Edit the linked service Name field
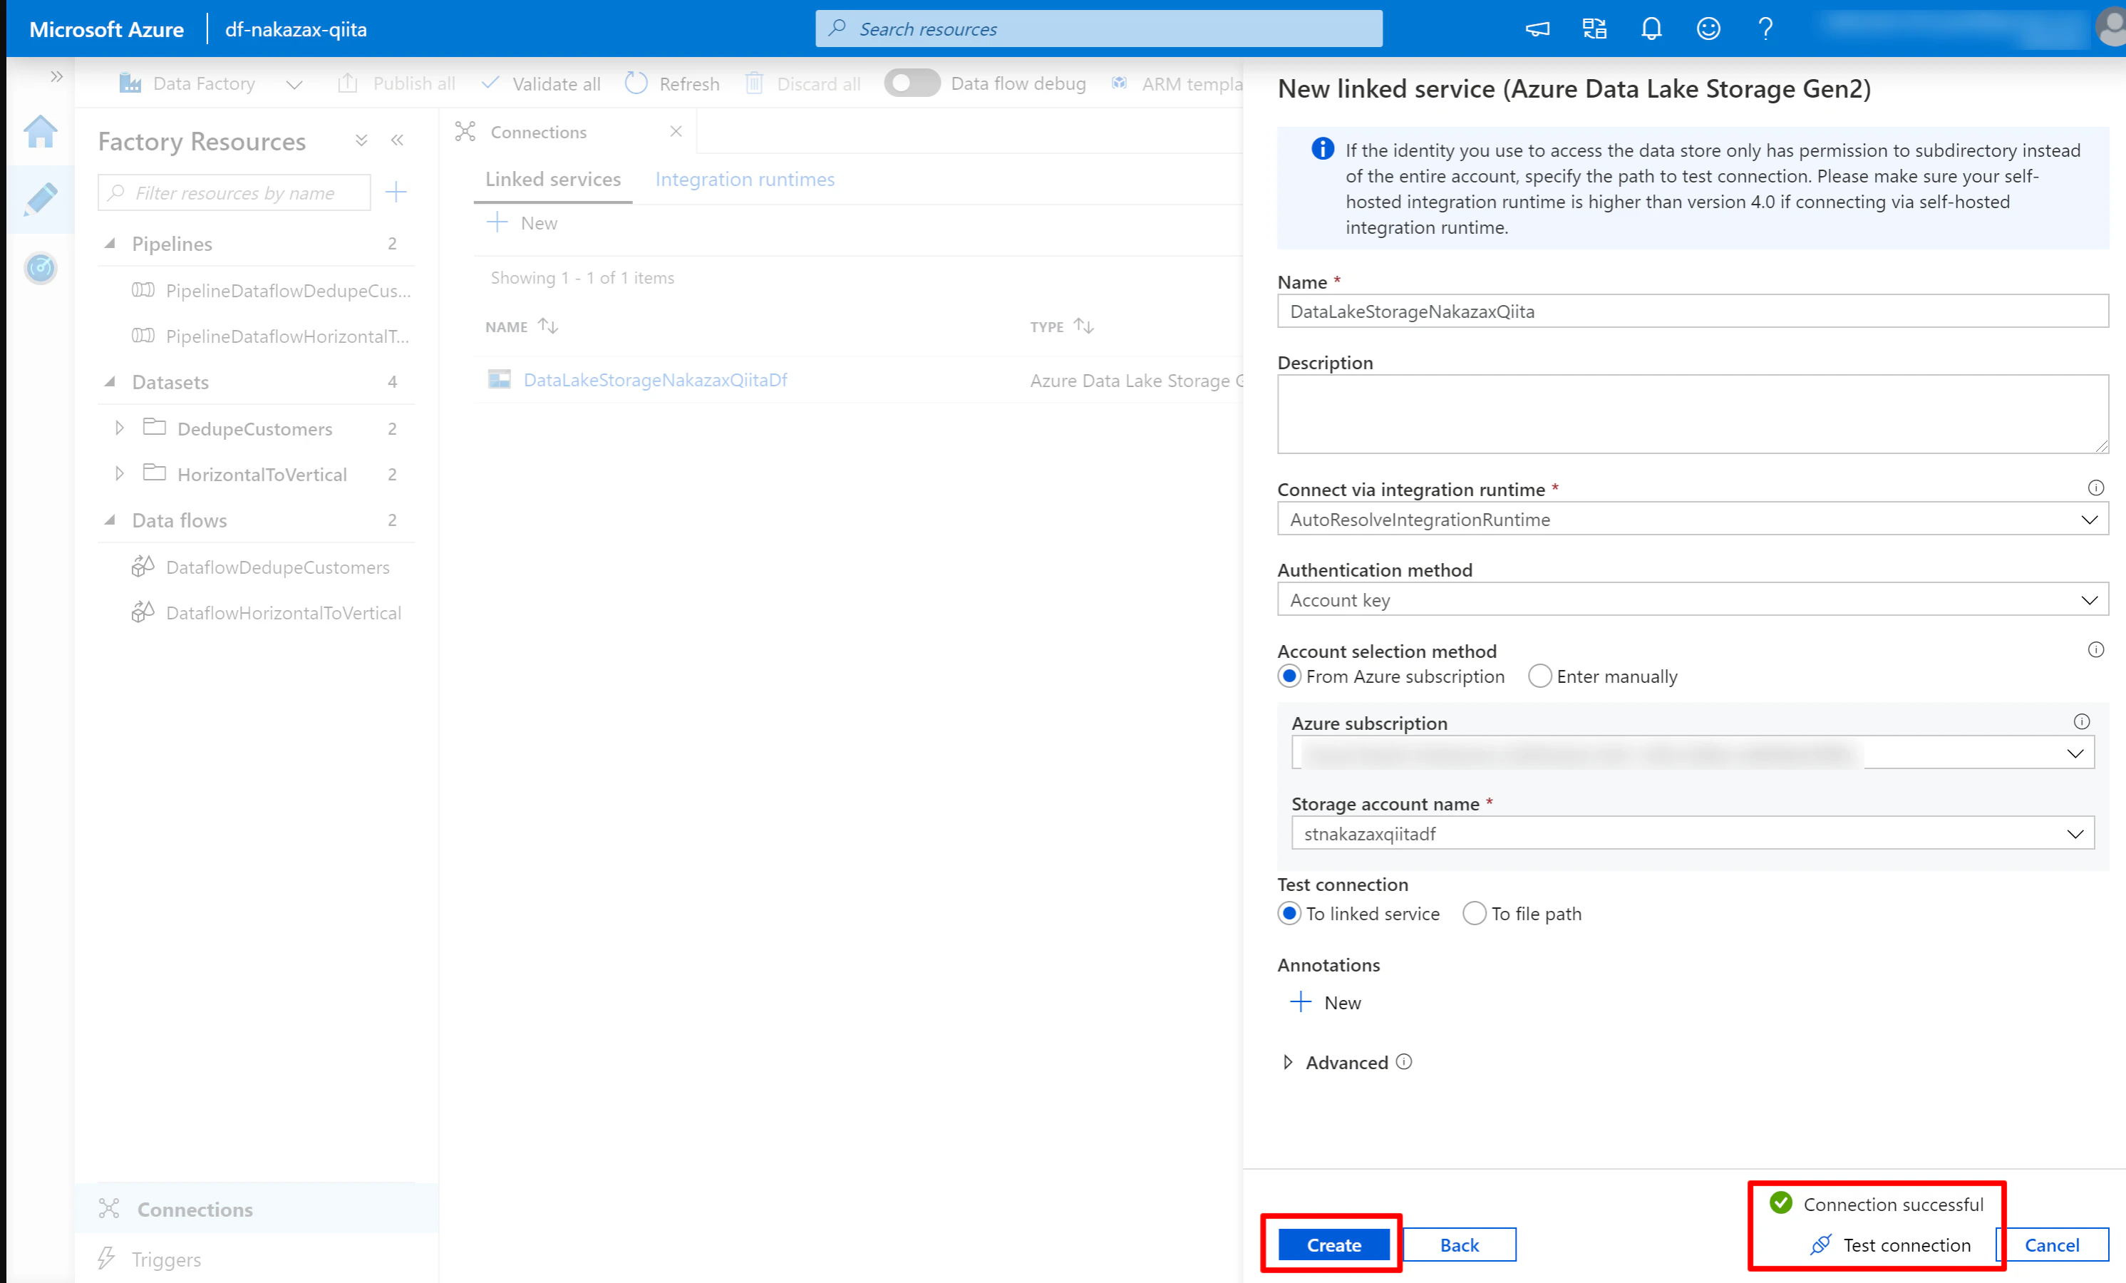Image resolution: width=2126 pixels, height=1283 pixels. click(1693, 311)
